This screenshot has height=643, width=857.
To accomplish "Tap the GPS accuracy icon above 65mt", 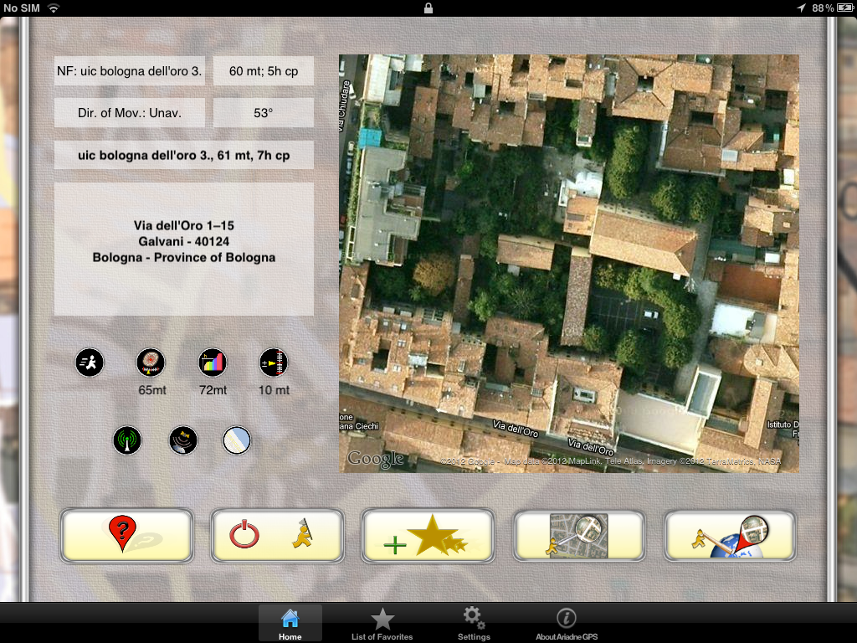I will click(151, 363).
